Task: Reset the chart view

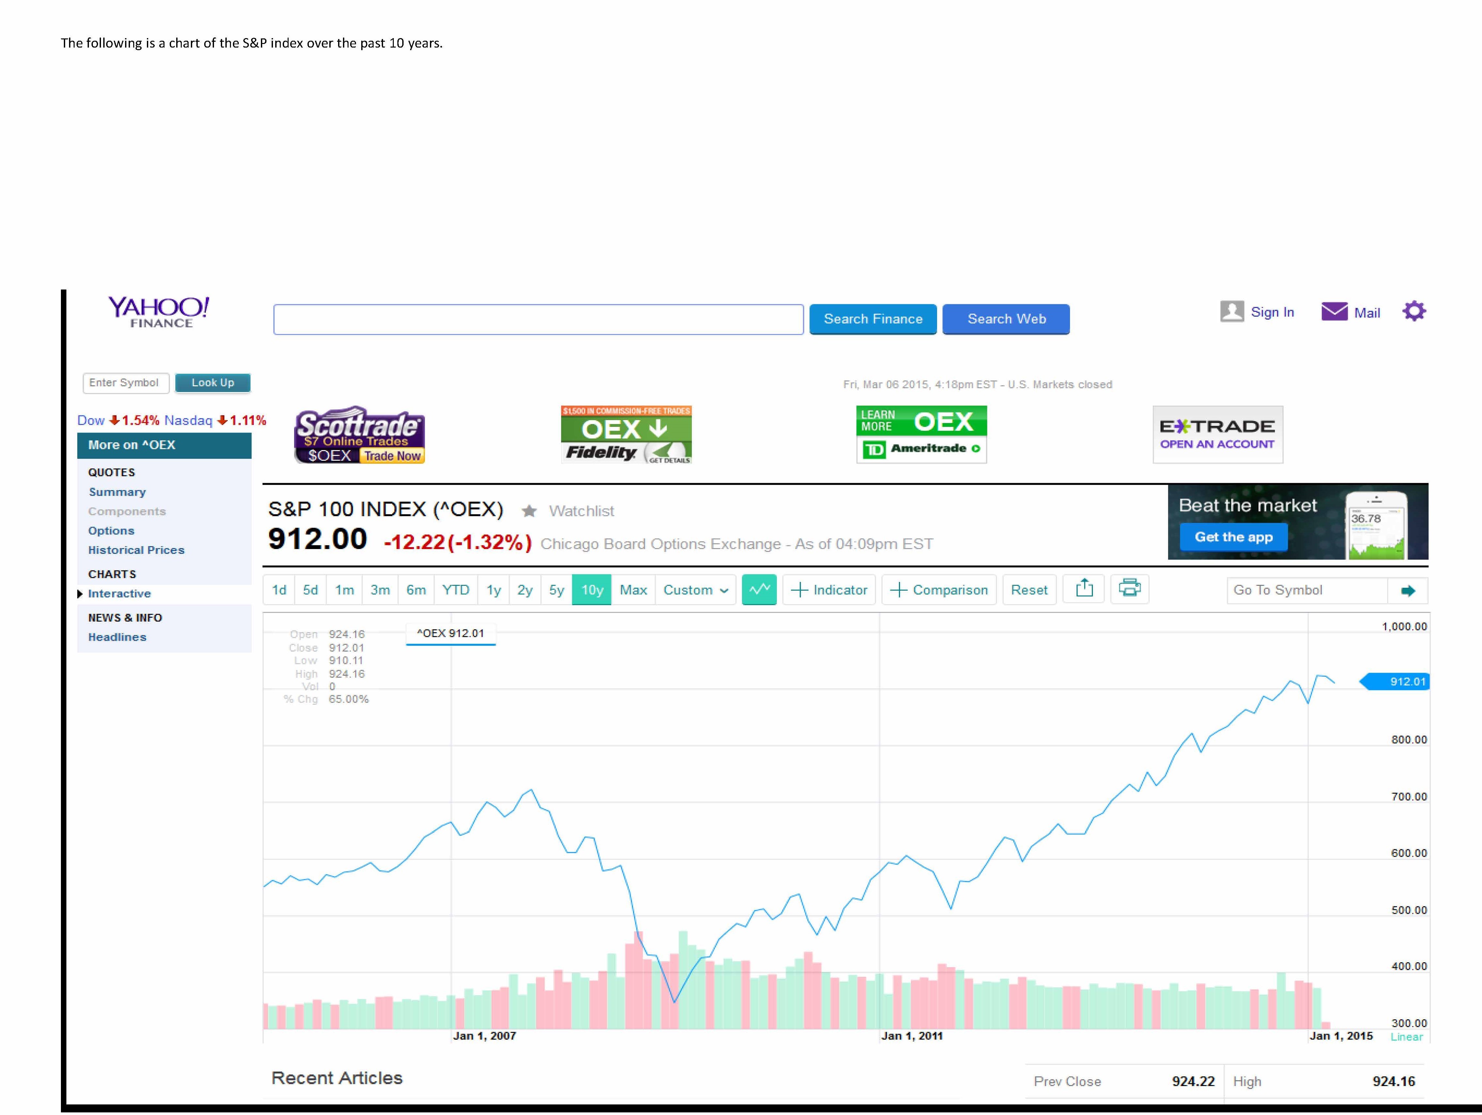Action: (x=1029, y=590)
